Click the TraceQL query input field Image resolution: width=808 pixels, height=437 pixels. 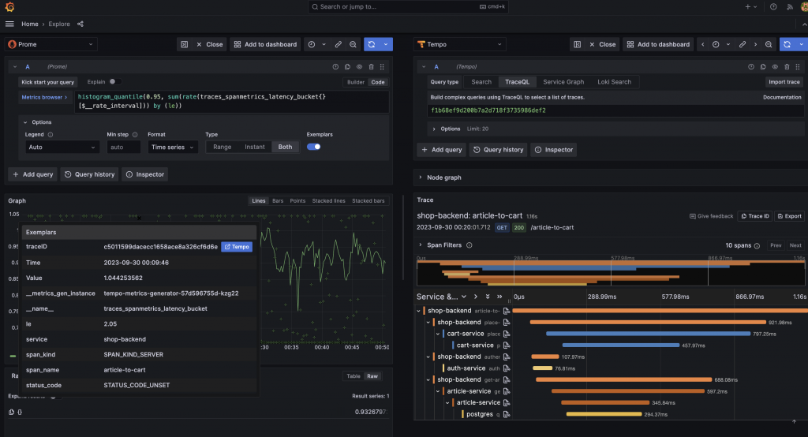click(615, 110)
